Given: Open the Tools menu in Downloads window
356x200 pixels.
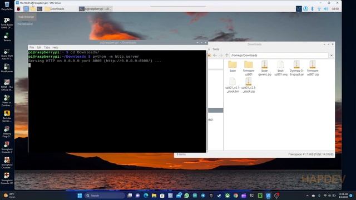Looking at the screenshot, I should (216, 49).
